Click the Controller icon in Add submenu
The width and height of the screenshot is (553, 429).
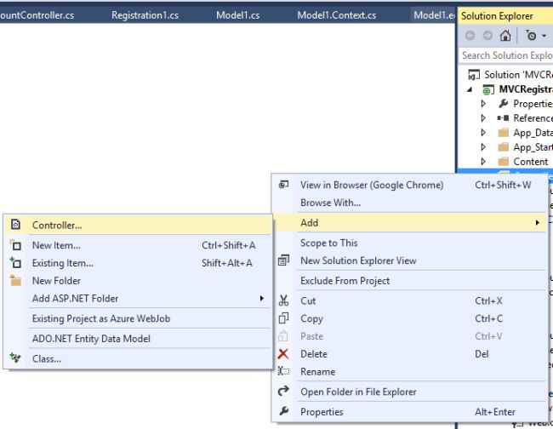tap(14, 226)
